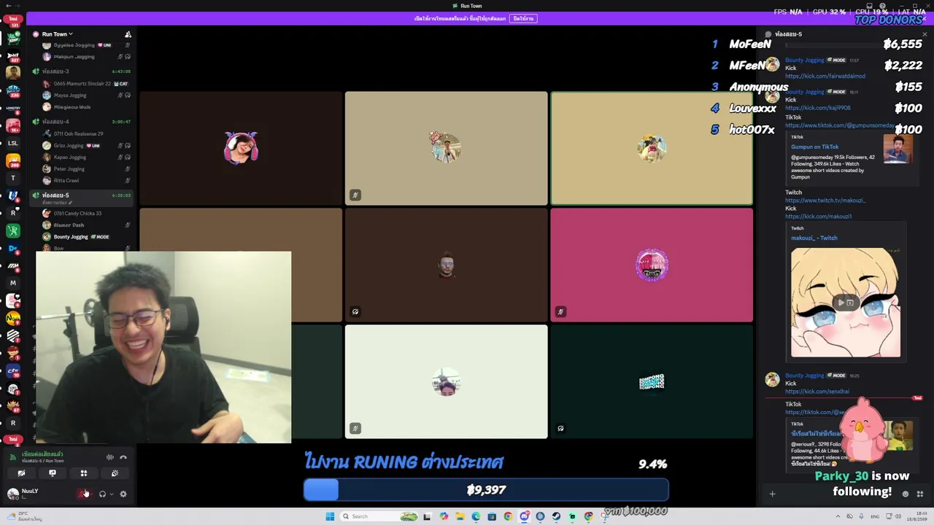Image resolution: width=934 pixels, height=525 pixels.
Task: Select the pink headphones avatar video tile
Action: pyautogui.click(x=241, y=148)
